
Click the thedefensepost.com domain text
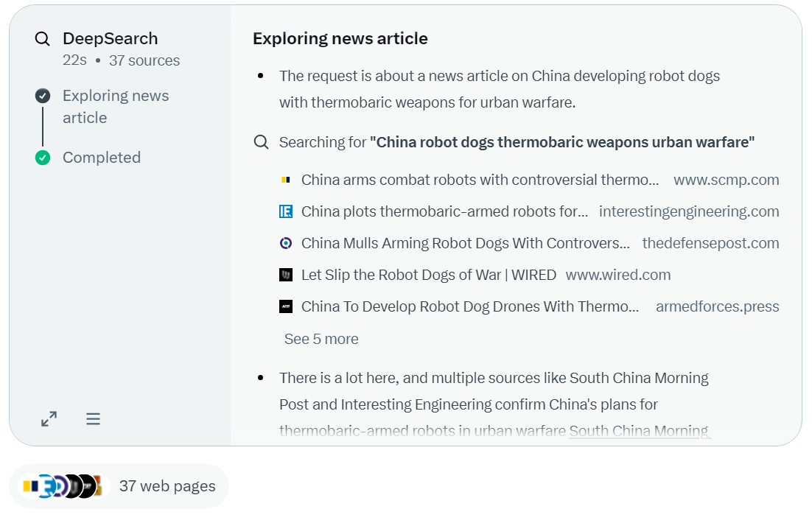710,243
